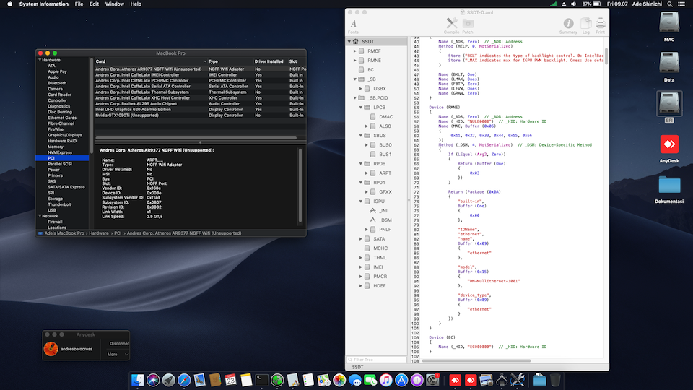693x390 pixels.
Task: Expand the HDEF tree node
Action: coord(361,286)
